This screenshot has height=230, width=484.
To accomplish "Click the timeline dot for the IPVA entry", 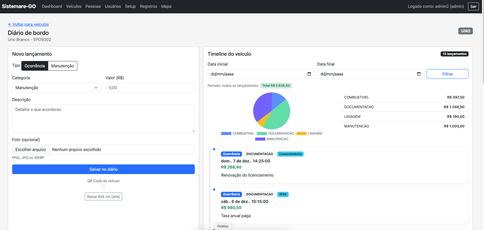I will click(x=214, y=190).
